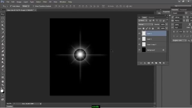The width and height of the screenshot is (192, 108).
Task: Open the Opacity slider arrow
Action: pyautogui.click(x=166, y=25)
